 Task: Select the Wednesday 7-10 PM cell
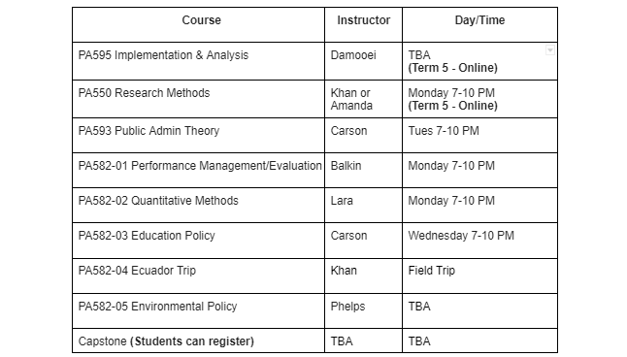click(479, 241)
